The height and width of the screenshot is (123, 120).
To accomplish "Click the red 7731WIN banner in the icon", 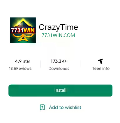I will tap(23, 30).
